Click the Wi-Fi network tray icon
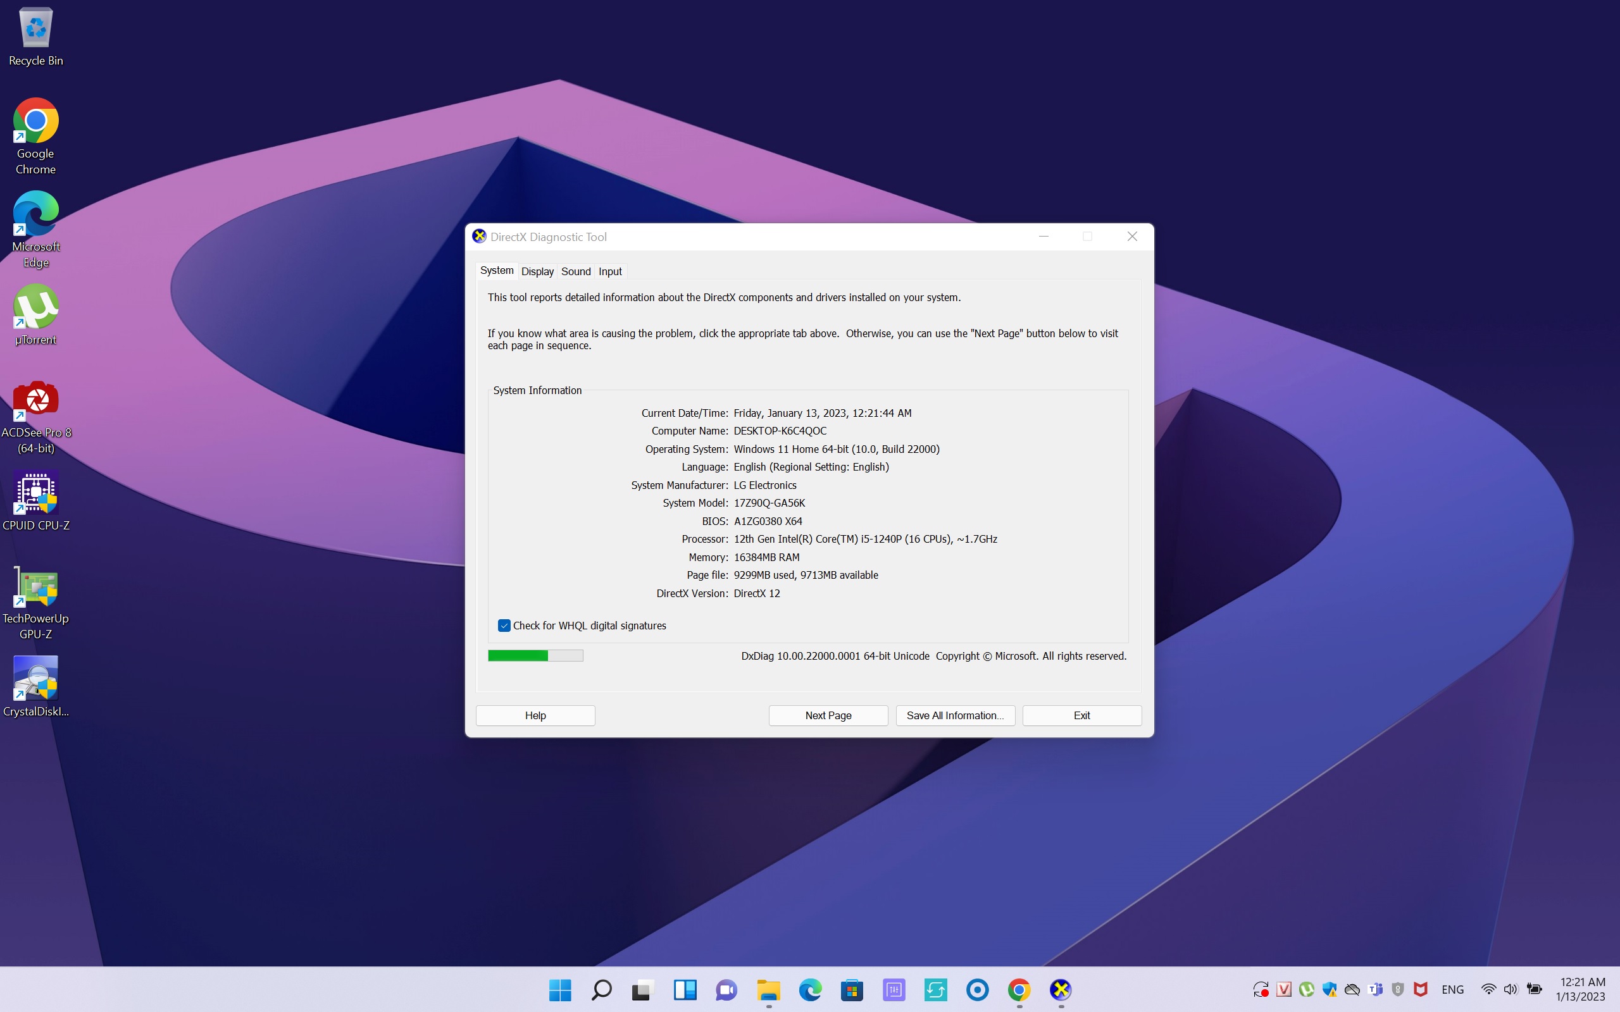This screenshot has width=1620, height=1012. pos(1488,989)
